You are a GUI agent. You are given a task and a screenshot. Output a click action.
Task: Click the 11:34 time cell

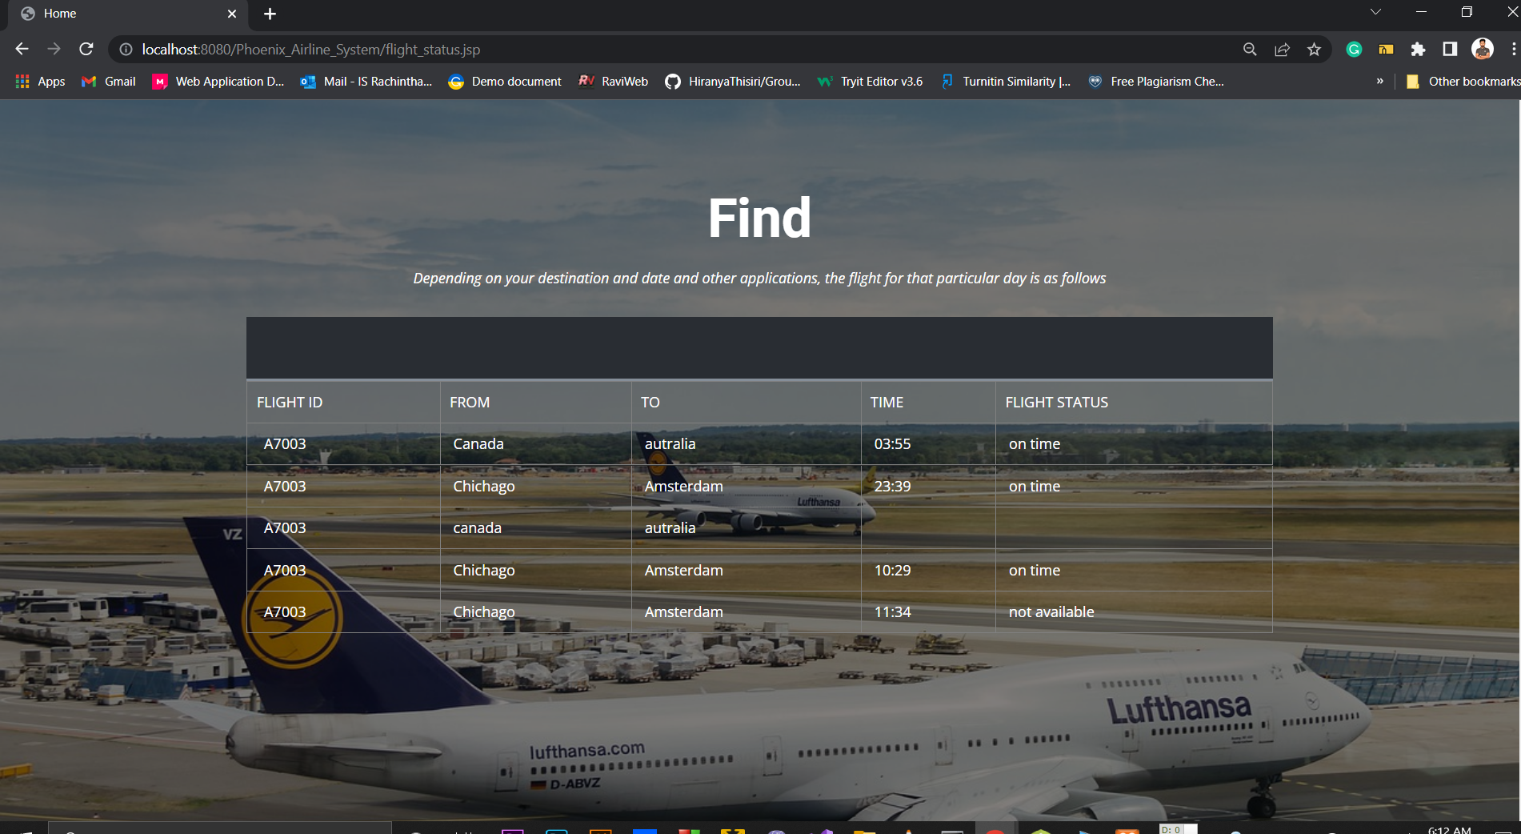tap(892, 611)
